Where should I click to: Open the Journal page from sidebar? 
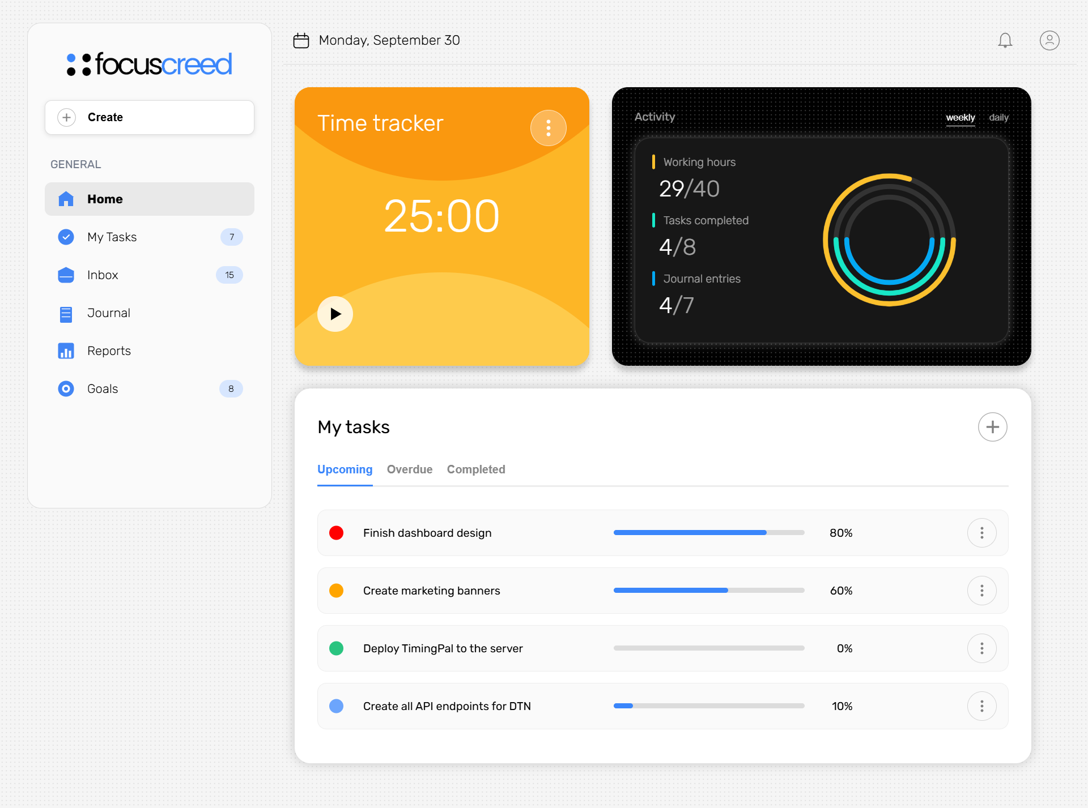coord(109,313)
